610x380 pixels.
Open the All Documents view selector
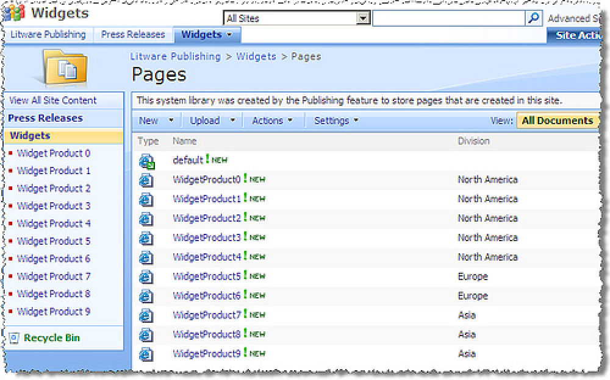coord(558,121)
